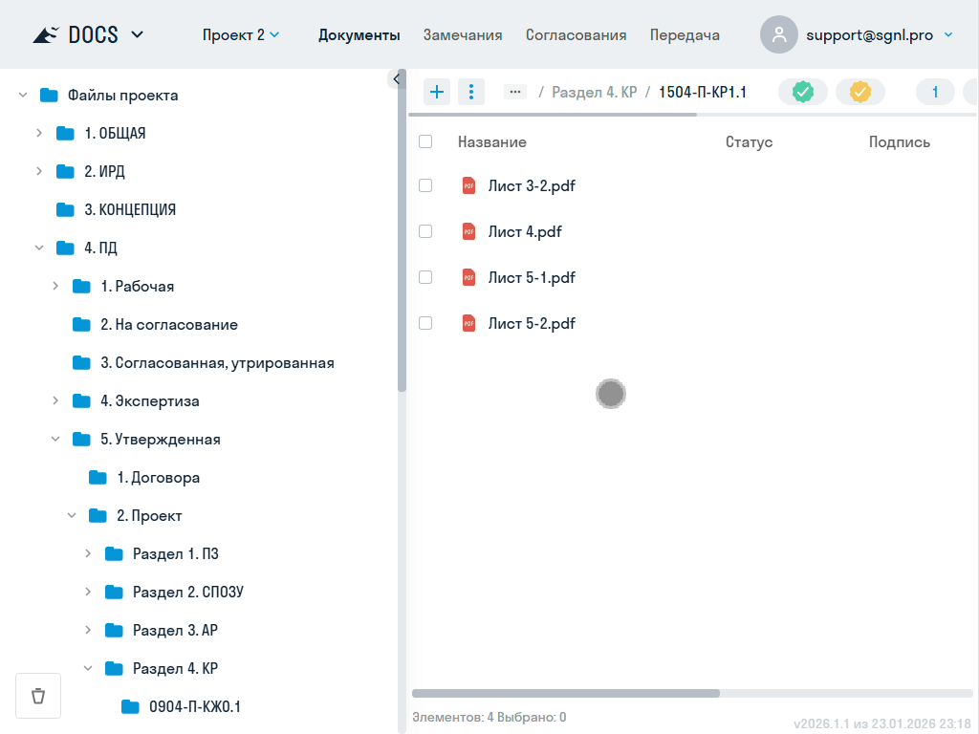Open the trash bin
The height and width of the screenshot is (734, 979).
(x=38, y=696)
